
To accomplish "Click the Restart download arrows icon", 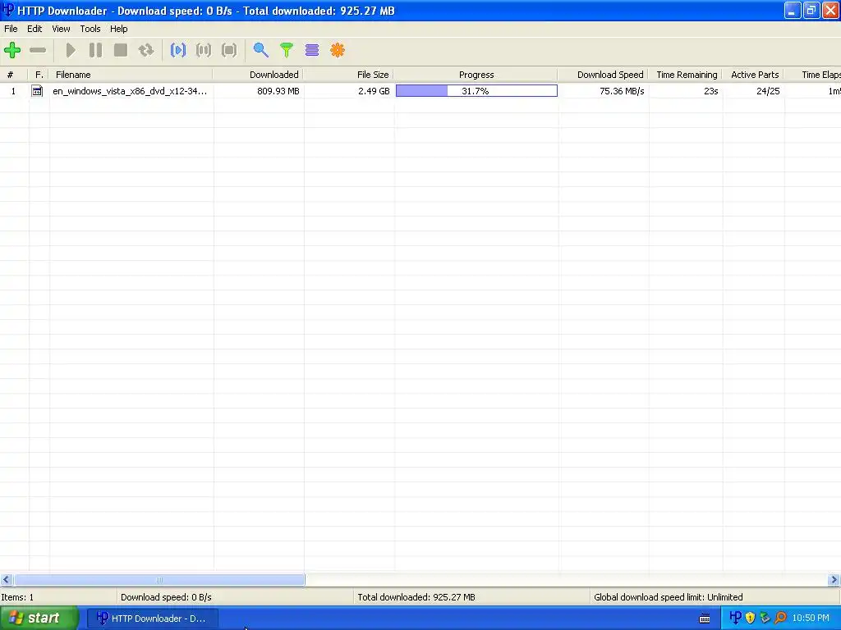I will coord(146,50).
